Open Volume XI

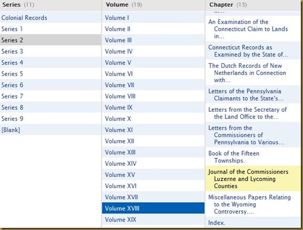click(153, 130)
